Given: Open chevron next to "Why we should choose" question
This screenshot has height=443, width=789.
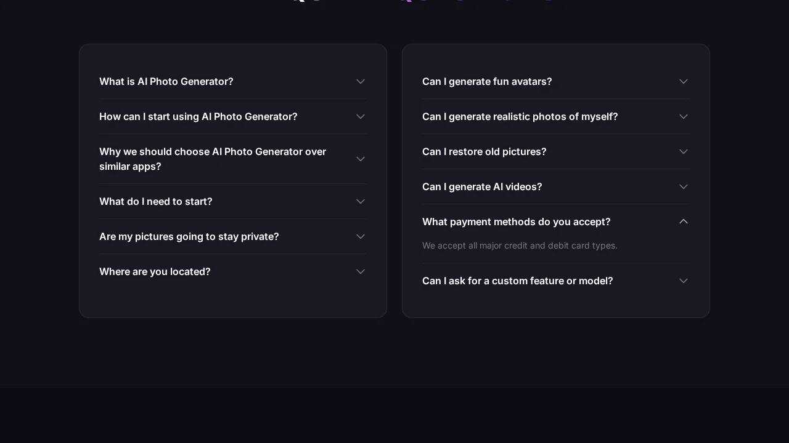Looking at the screenshot, I should (361, 159).
